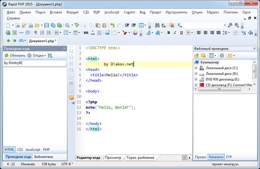Open the search field dropdown arrow
This screenshot has height=169, width=260.
tap(225, 25)
